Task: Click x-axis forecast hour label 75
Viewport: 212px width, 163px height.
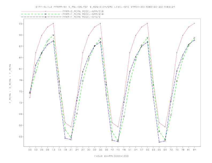Action: point(177,150)
